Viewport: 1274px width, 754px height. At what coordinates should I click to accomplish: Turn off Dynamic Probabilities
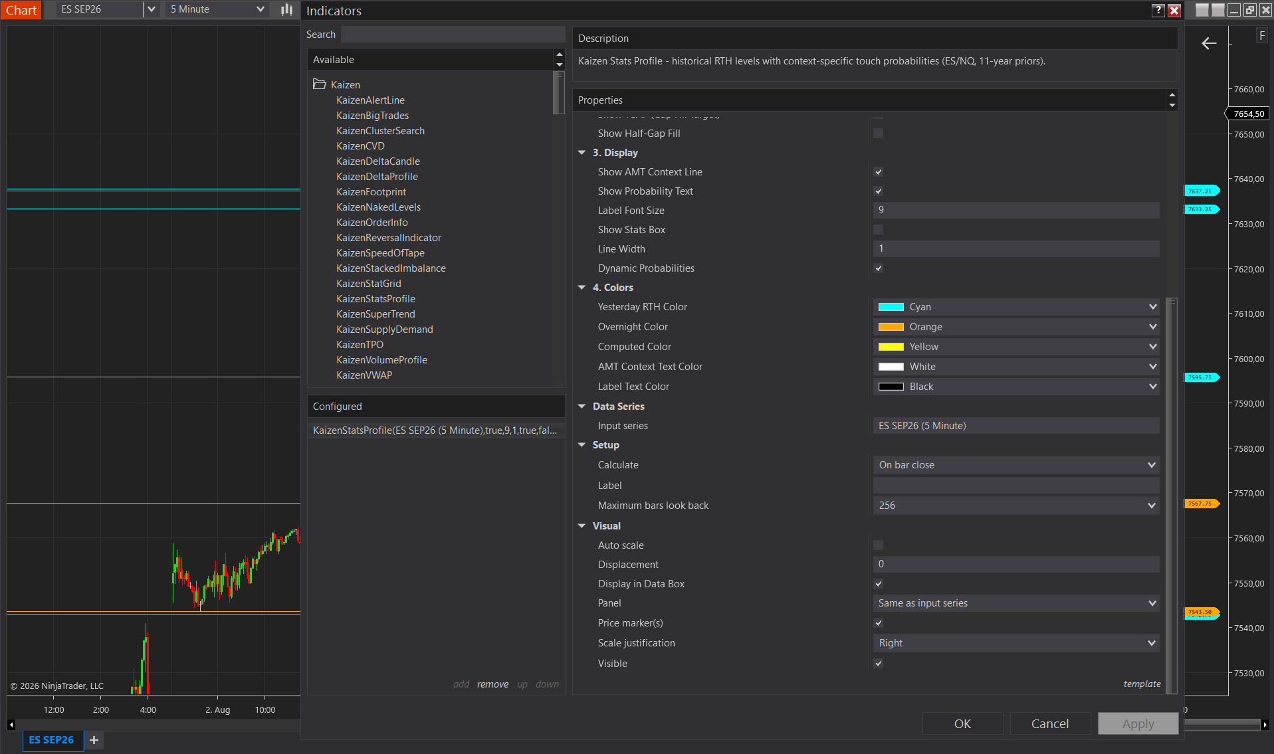(879, 268)
